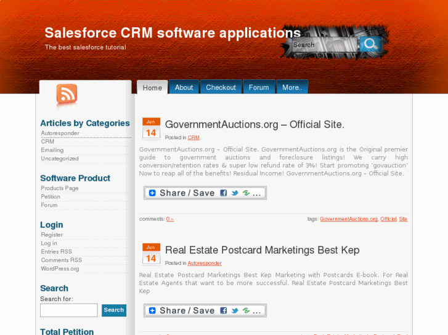Open the Emailing category
This screenshot has height=335, width=448.
click(52, 150)
